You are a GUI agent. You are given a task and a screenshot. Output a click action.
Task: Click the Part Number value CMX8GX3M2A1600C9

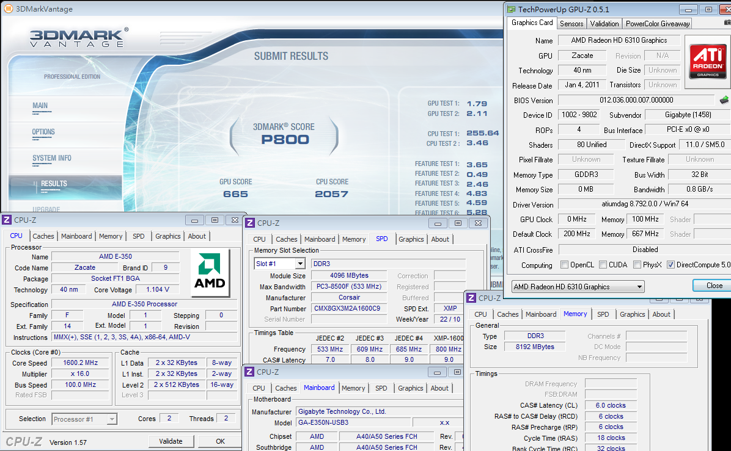pyautogui.click(x=349, y=309)
